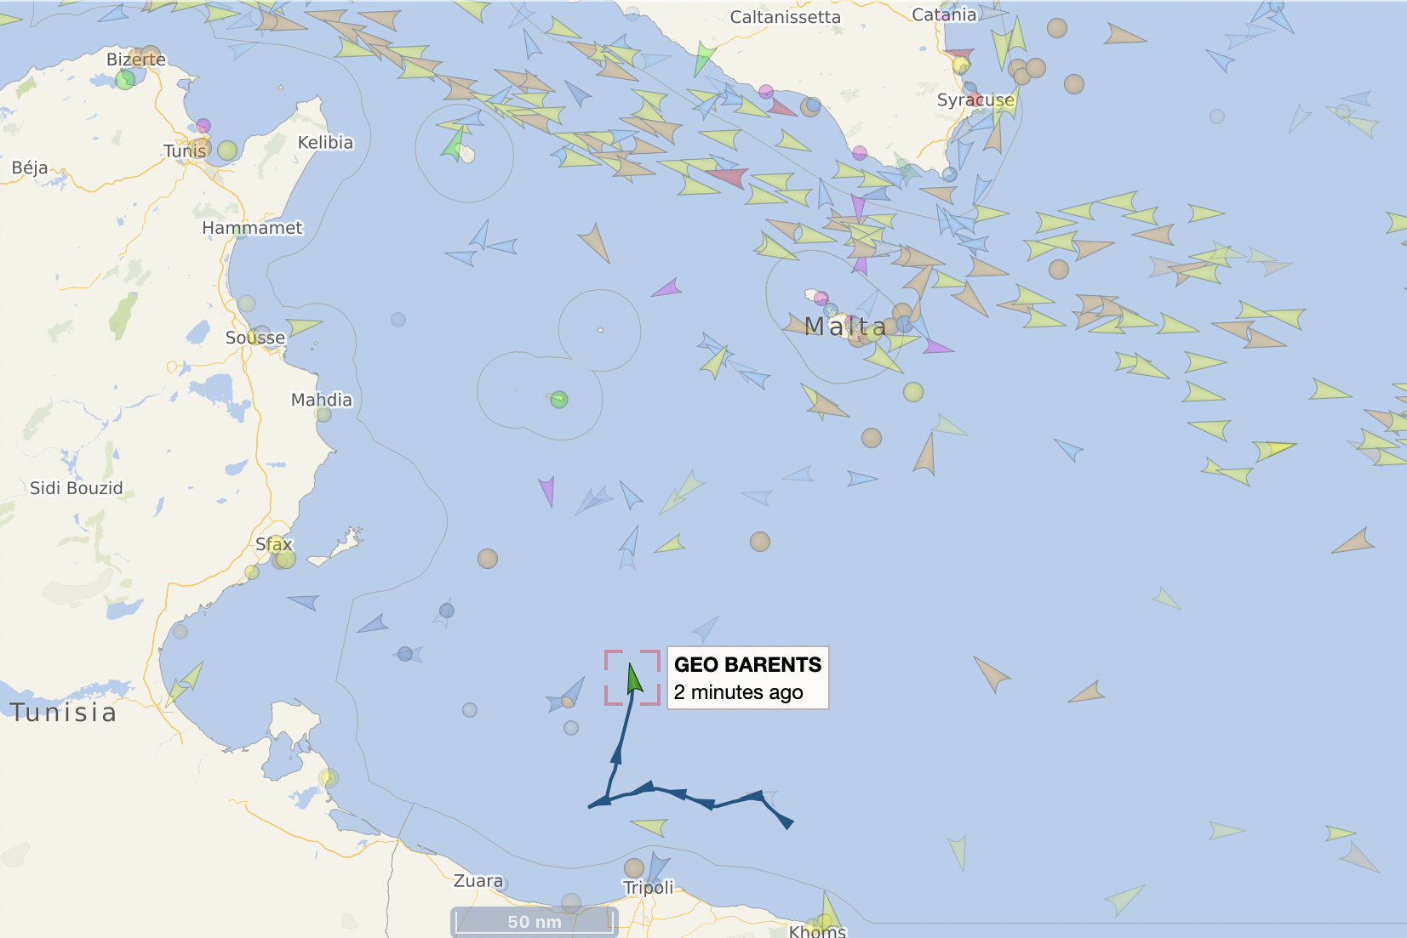The image size is (1407, 938).
Task: Select the yellow-green circle marker southeast of Malta
Action: (x=913, y=392)
